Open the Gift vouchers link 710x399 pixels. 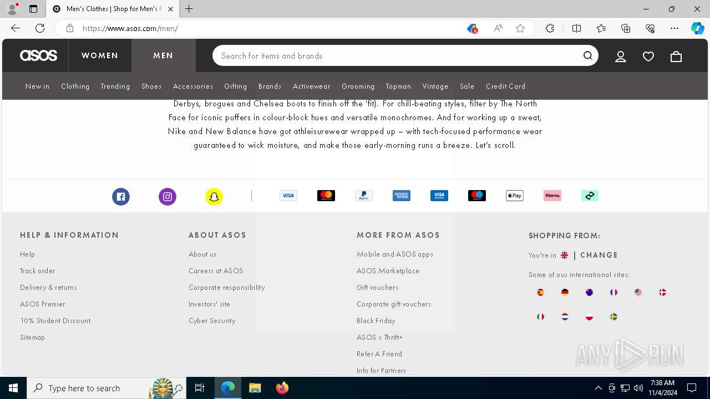[x=377, y=288]
